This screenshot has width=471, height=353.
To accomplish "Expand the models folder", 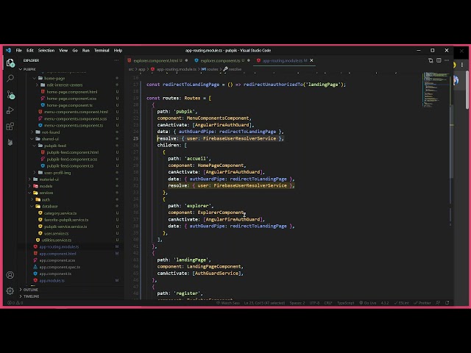I will 46,186.
